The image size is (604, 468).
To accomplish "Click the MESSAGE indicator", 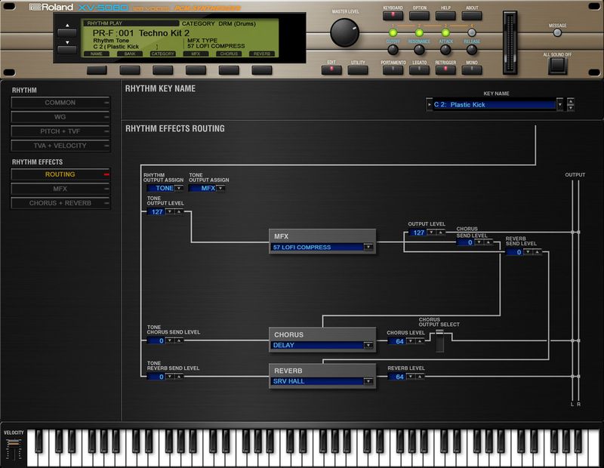I will click(557, 32).
